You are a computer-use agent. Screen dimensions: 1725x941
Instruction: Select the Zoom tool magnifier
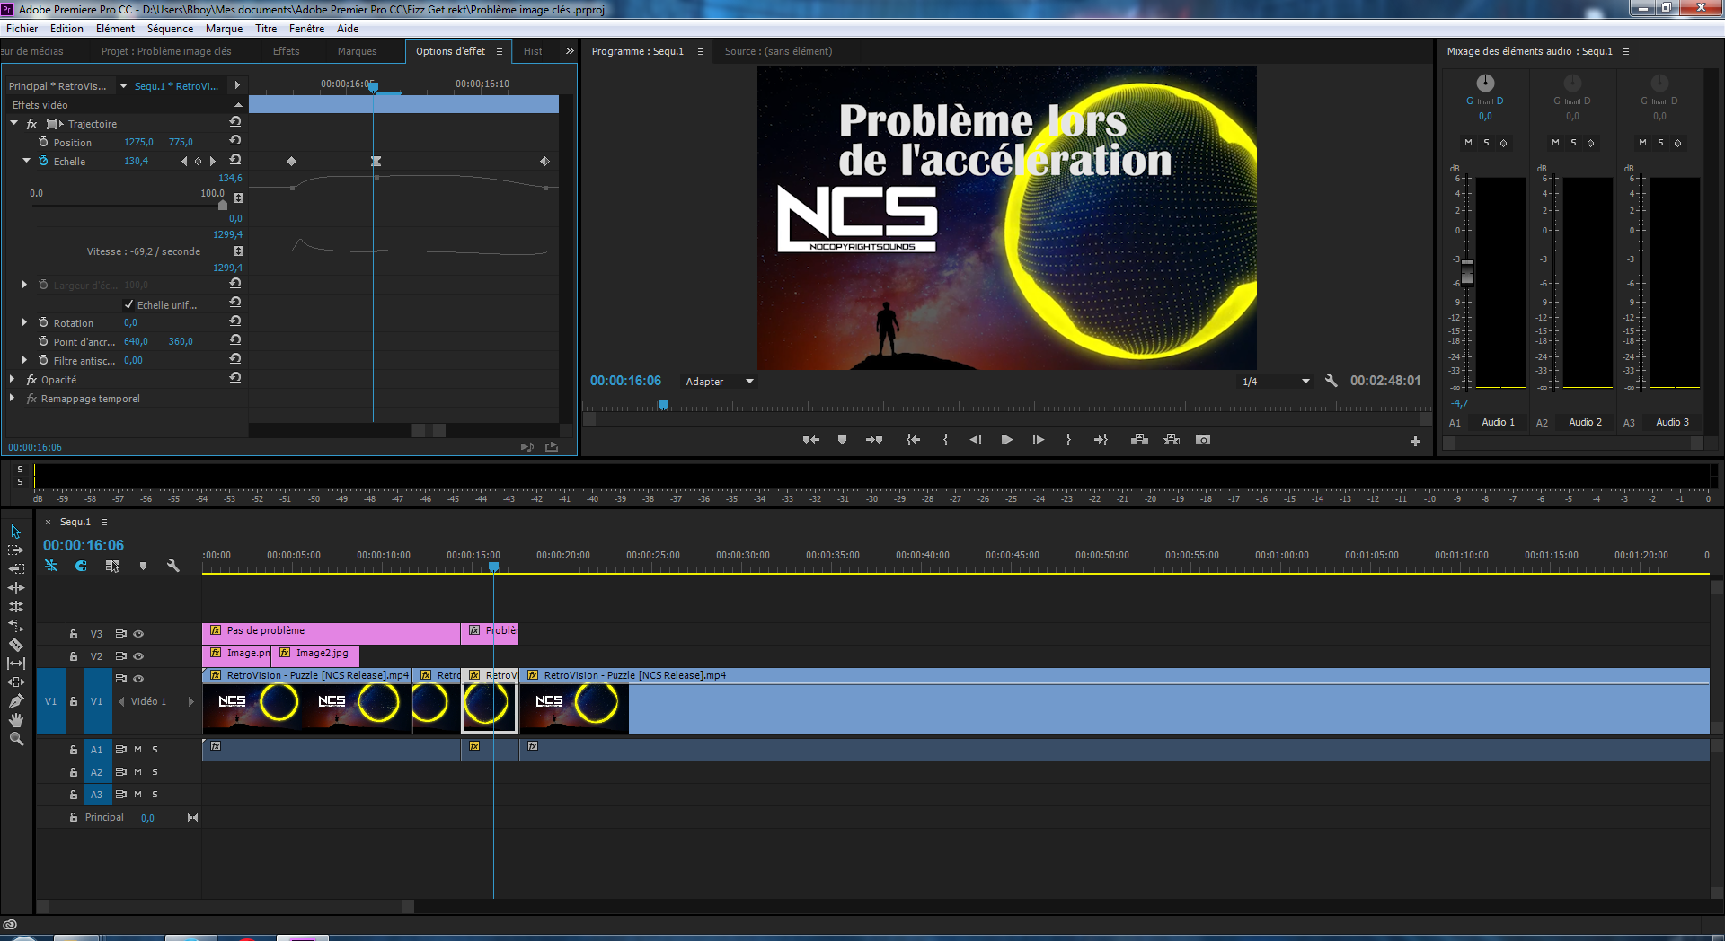15,739
